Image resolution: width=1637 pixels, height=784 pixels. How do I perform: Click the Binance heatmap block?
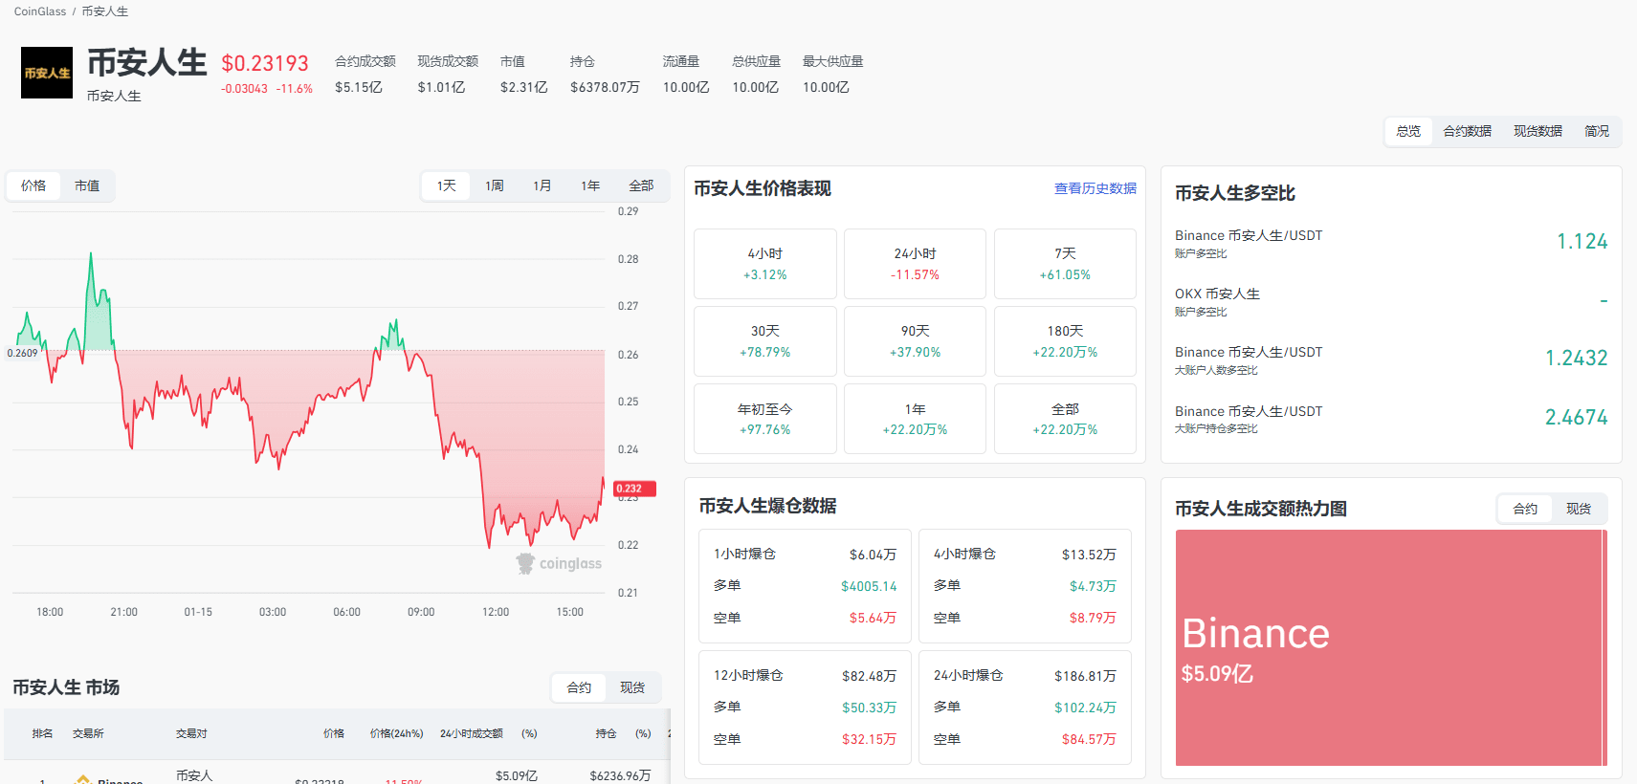click(1388, 647)
